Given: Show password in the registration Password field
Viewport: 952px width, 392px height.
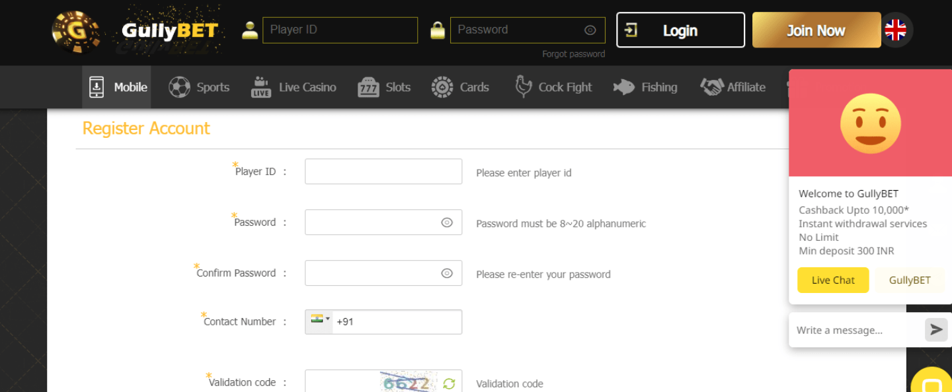Looking at the screenshot, I should point(447,222).
